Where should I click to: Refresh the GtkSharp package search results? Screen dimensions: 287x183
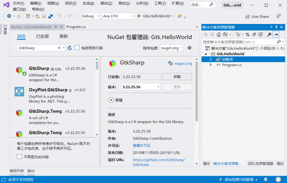pyautogui.click(x=70, y=48)
